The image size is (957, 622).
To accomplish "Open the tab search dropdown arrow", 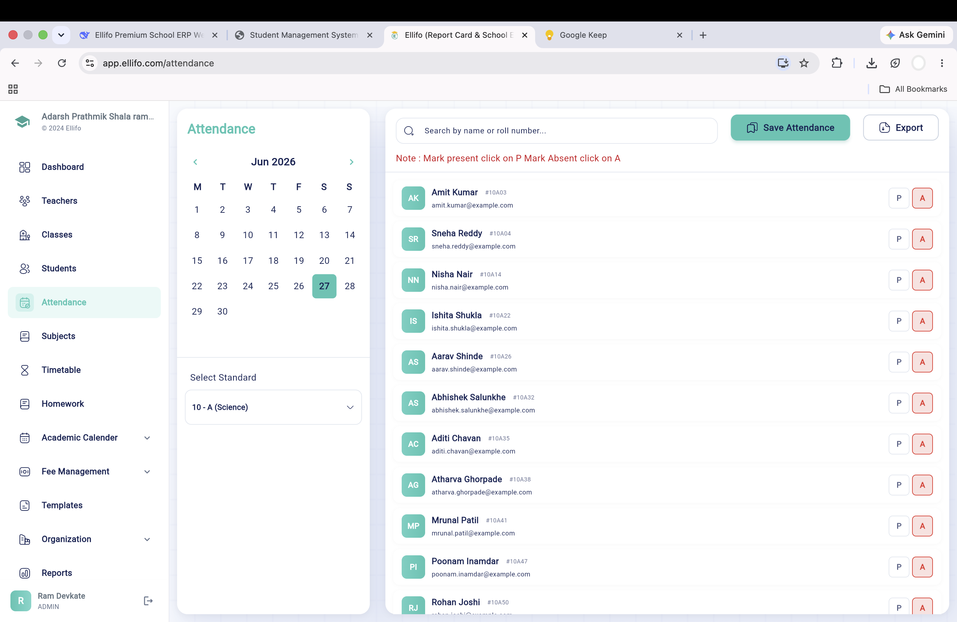I will tap(61, 35).
